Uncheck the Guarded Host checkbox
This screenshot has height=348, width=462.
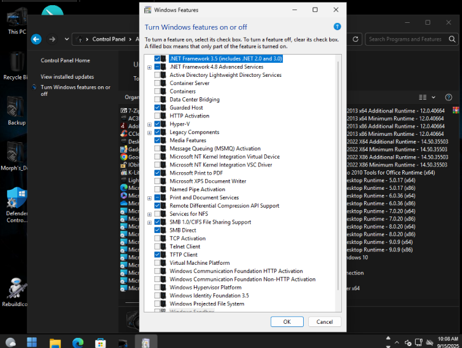point(158,108)
